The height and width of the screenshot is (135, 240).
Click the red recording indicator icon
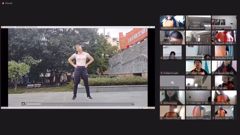pos(3,3)
